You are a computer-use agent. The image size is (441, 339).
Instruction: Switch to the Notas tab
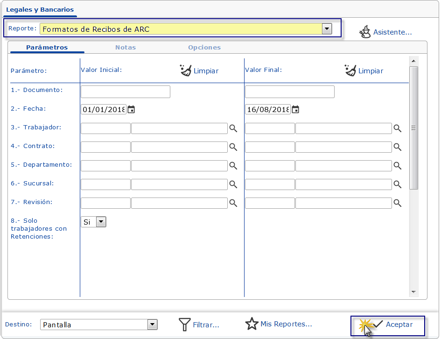(126, 47)
